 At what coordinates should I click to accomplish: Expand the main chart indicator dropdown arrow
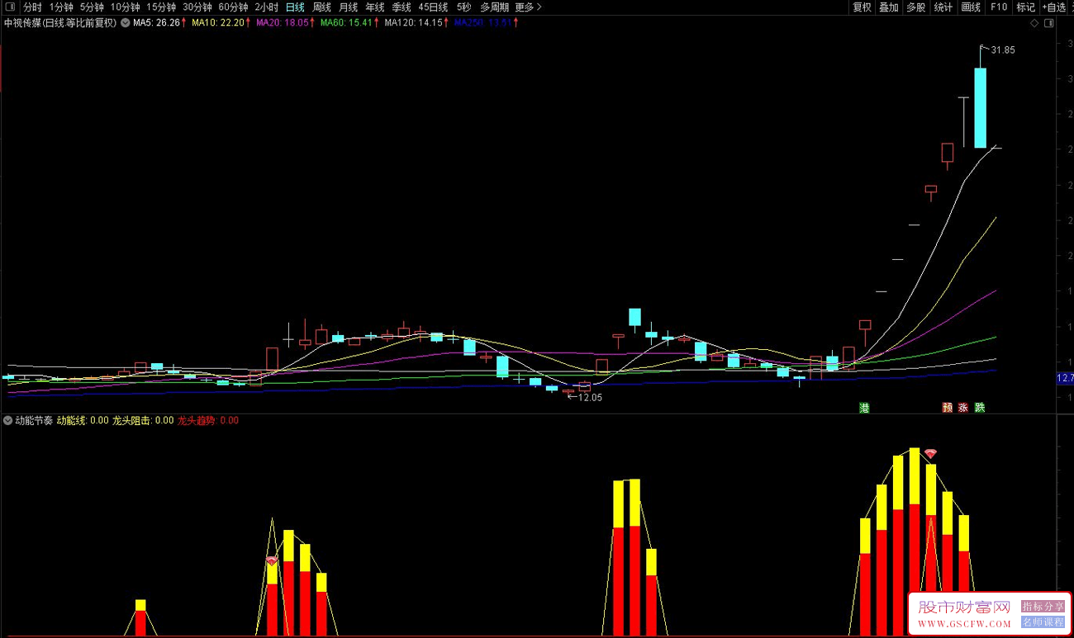pyautogui.click(x=125, y=23)
